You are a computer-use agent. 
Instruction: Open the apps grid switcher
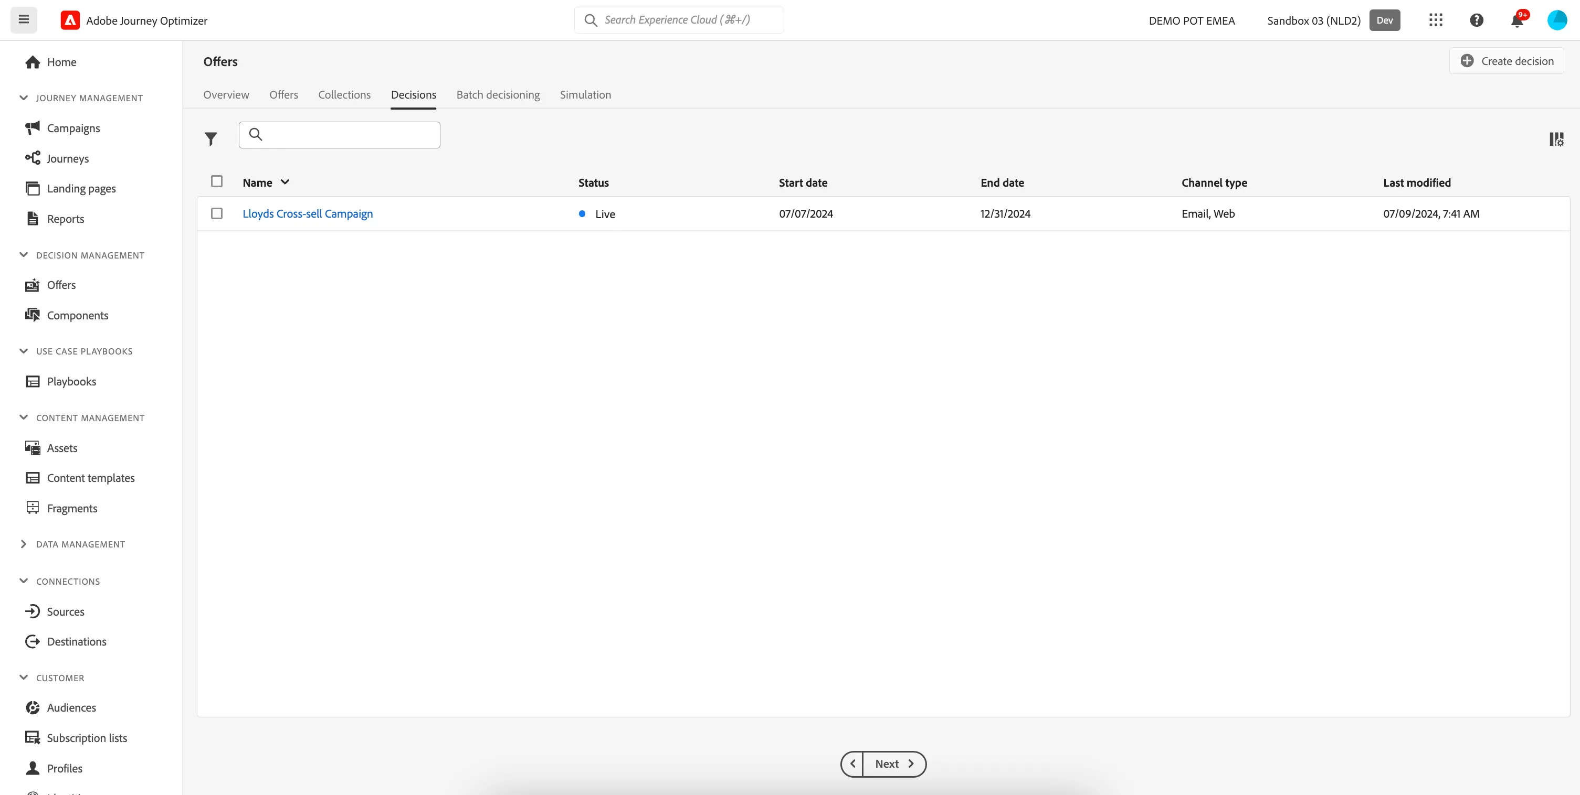point(1436,19)
